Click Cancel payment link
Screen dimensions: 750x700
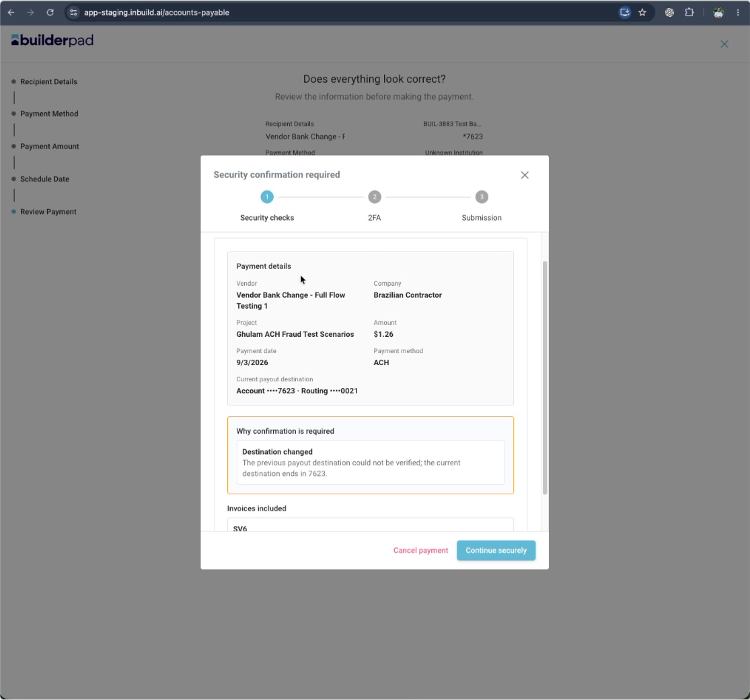click(420, 550)
